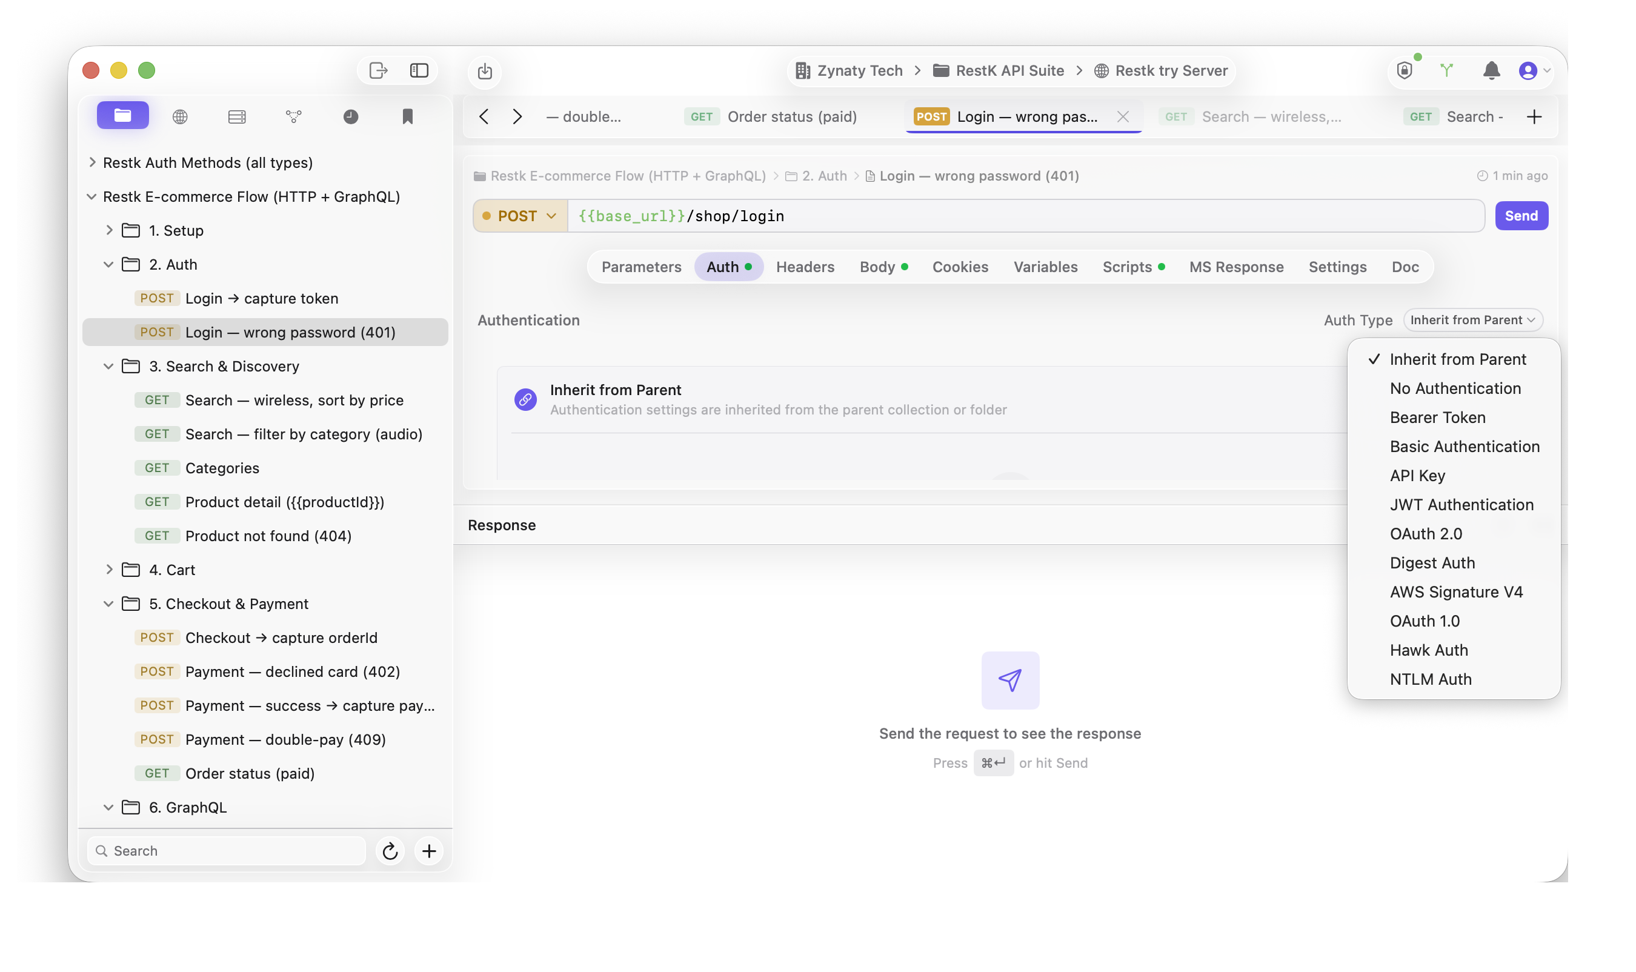This screenshot has height=972, width=1636.
Task: Open Login → capture token request
Action: (265, 299)
